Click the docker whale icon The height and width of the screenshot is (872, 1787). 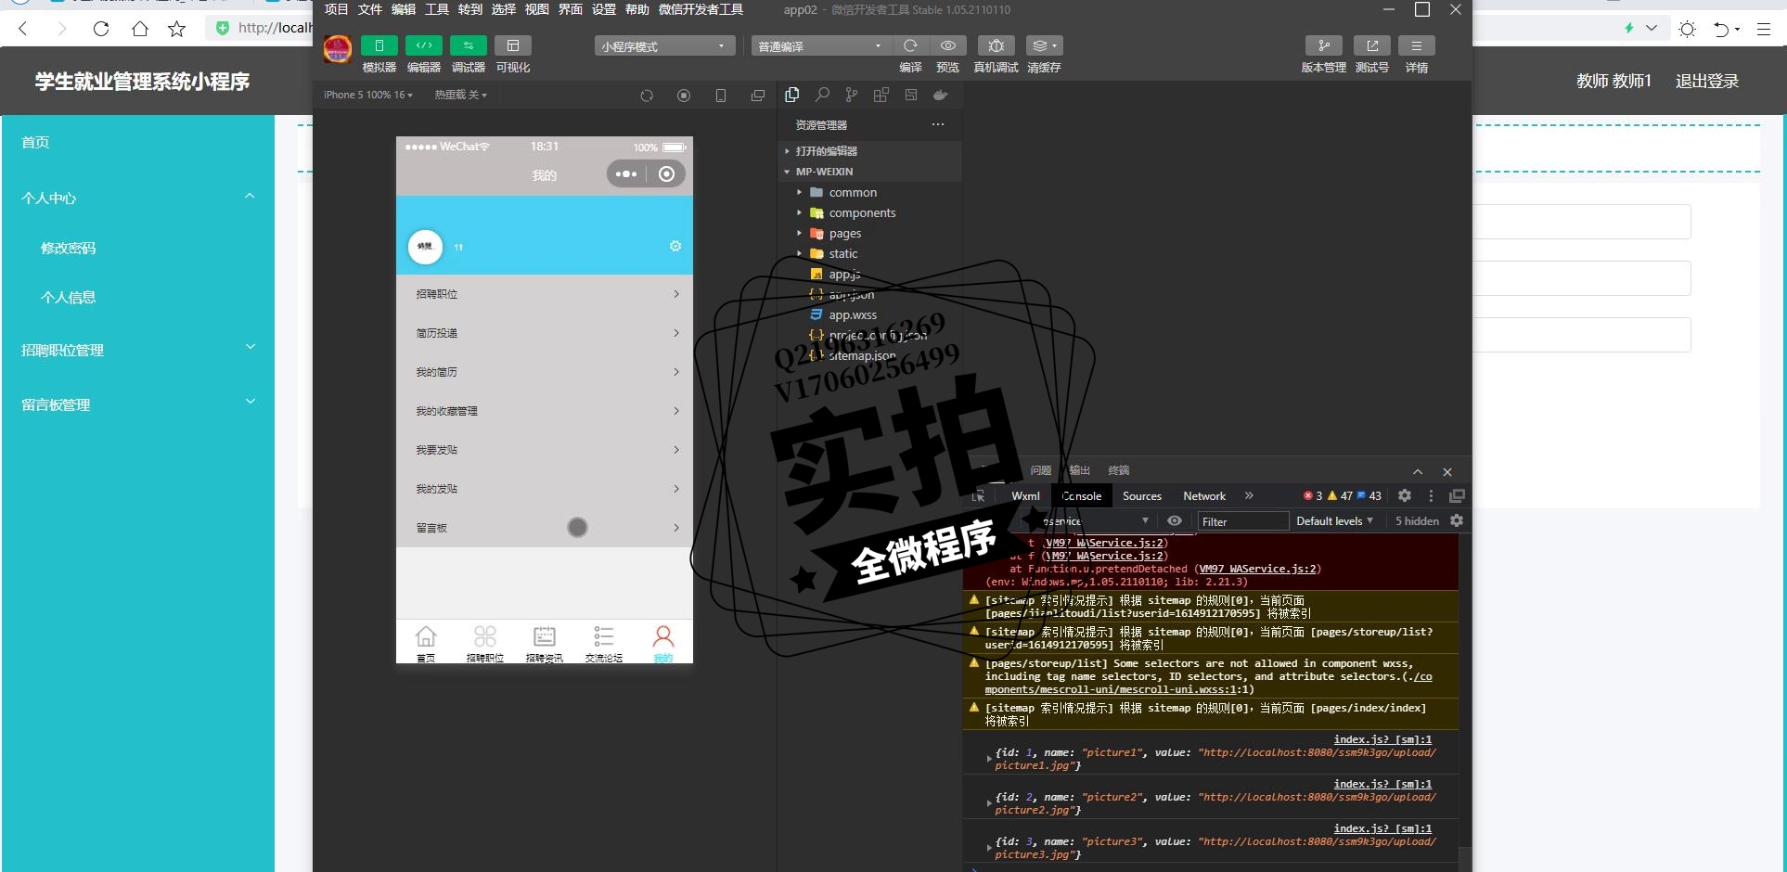pyautogui.click(x=941, y=95)
